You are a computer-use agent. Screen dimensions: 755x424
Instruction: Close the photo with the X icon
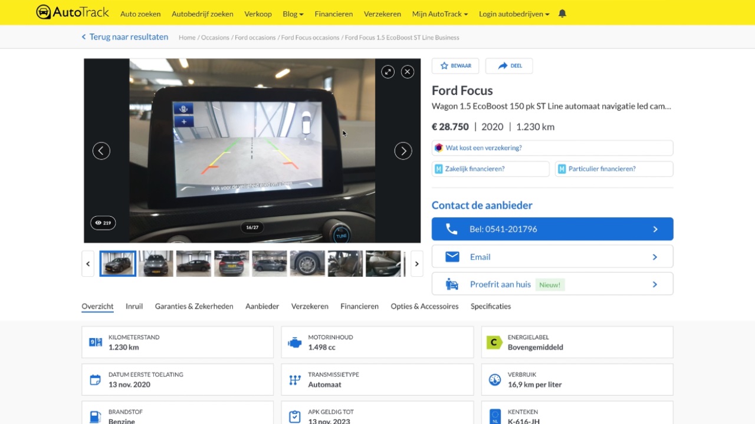[x=407, y=71]
